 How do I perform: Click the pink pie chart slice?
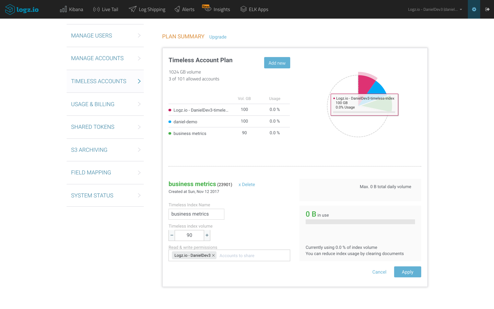(x=365, y=84)
